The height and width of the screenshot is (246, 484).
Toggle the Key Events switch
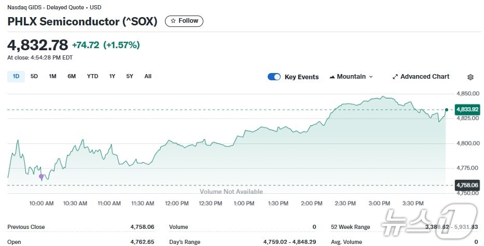274,77
